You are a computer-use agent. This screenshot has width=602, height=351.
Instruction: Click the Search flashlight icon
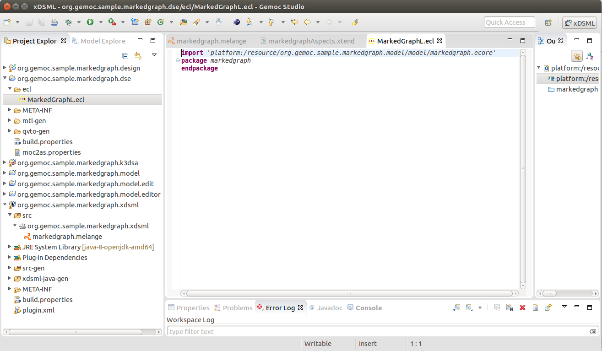pos(196,22)
